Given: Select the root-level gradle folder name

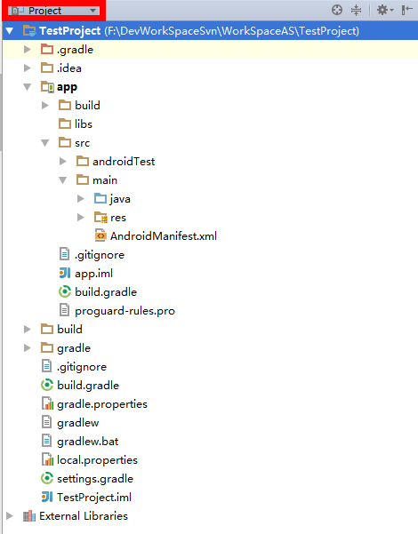Looking at the screenshot, I should tap(74, 348).
